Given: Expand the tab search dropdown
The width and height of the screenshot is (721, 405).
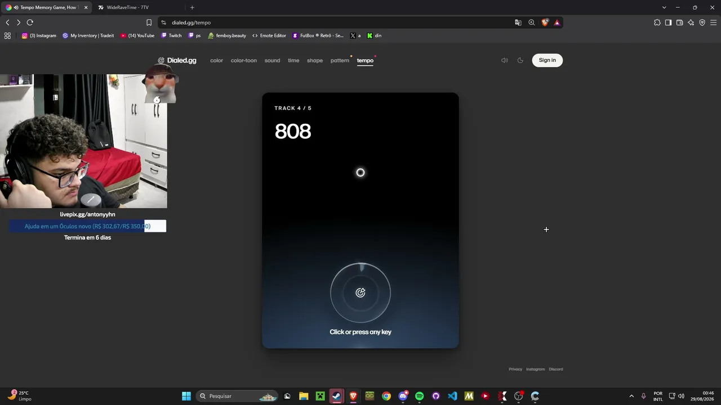Looking at the screenshot, I should coord(664,7).
